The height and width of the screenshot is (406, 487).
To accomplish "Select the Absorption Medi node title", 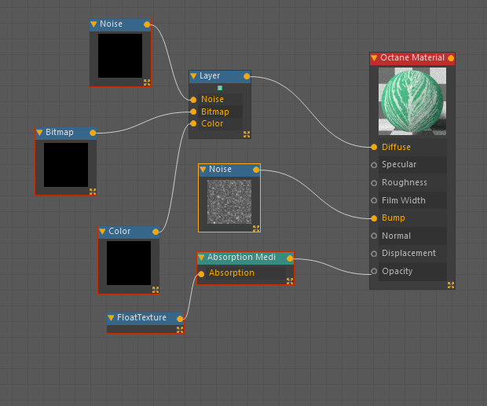I will click(x=241, y=257).
